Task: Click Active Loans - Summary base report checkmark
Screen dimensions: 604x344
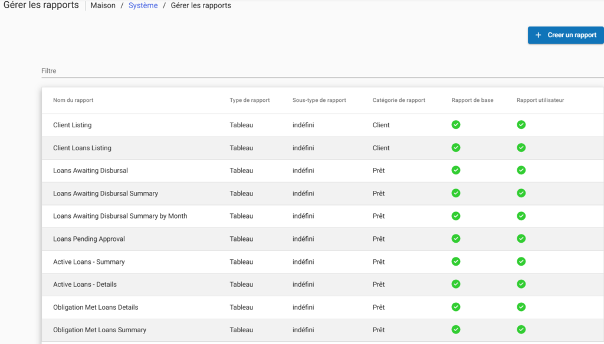Action: (x=456, y=262)
